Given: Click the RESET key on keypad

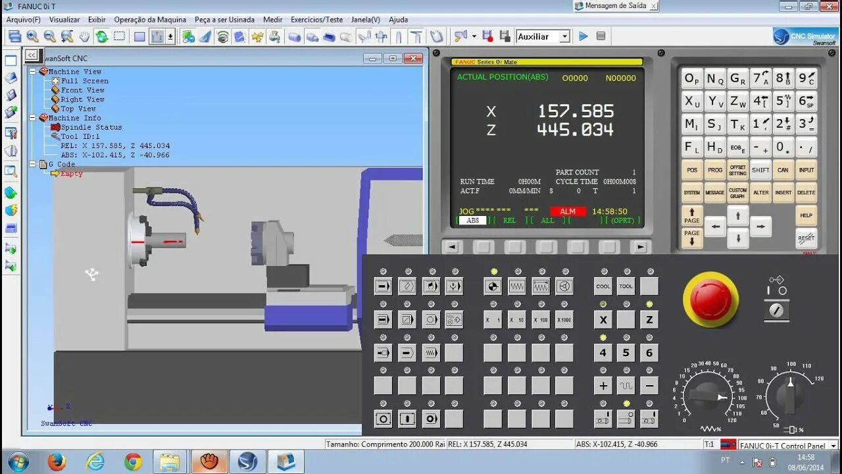Looking at the screenshot, I should (806, 238).
